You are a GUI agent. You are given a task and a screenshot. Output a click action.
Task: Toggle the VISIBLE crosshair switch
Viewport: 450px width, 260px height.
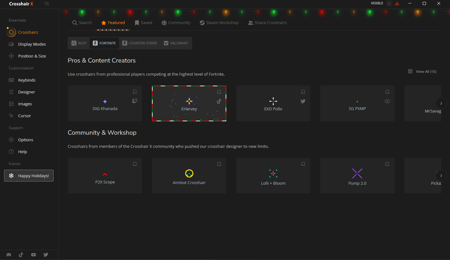click(389, 3)
